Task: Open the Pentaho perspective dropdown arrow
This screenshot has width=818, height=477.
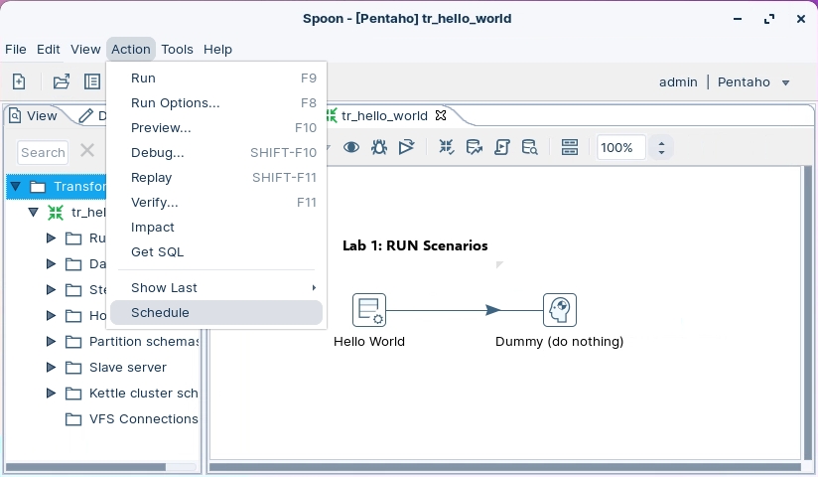Action: tap(785, 82)
